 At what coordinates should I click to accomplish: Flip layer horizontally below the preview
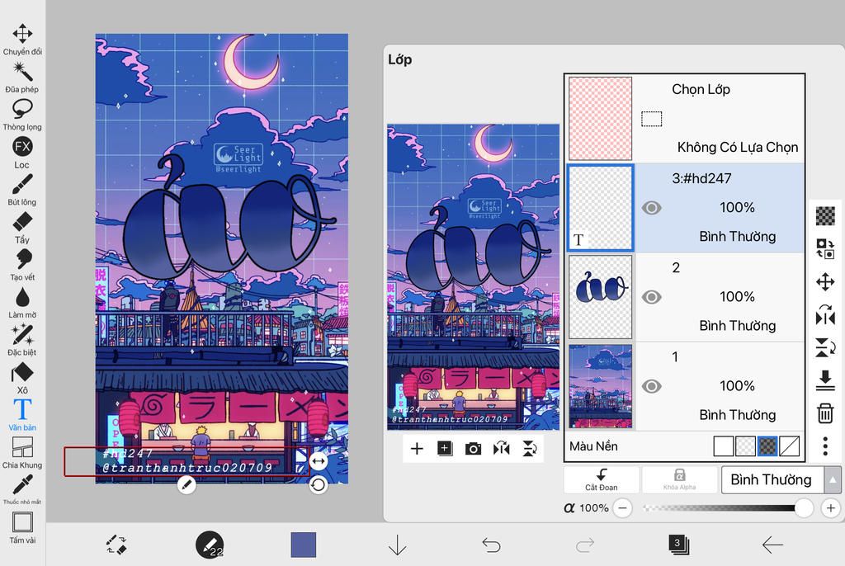coord(501,449)
